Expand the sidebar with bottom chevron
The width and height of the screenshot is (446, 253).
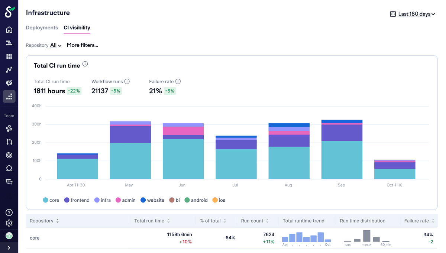(x=9, y=247)
